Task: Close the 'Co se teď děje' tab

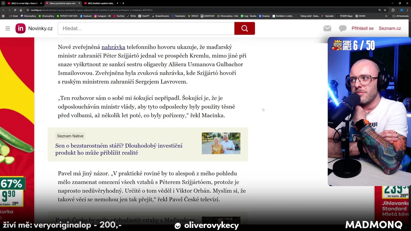Action: [x=41, y=3]
